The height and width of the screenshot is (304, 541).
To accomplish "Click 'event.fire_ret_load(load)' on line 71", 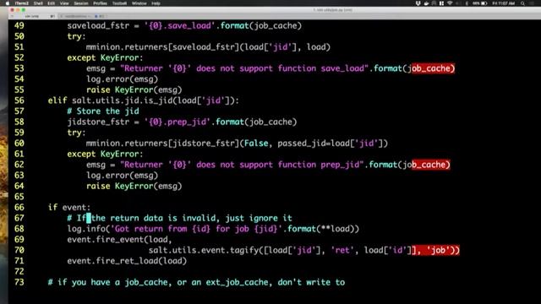I will [127, 261].
